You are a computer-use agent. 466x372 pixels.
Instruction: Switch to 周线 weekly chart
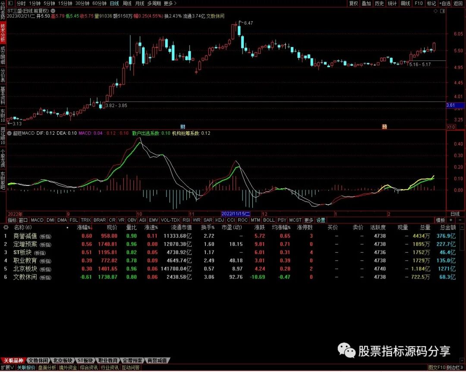pos(127,3)
